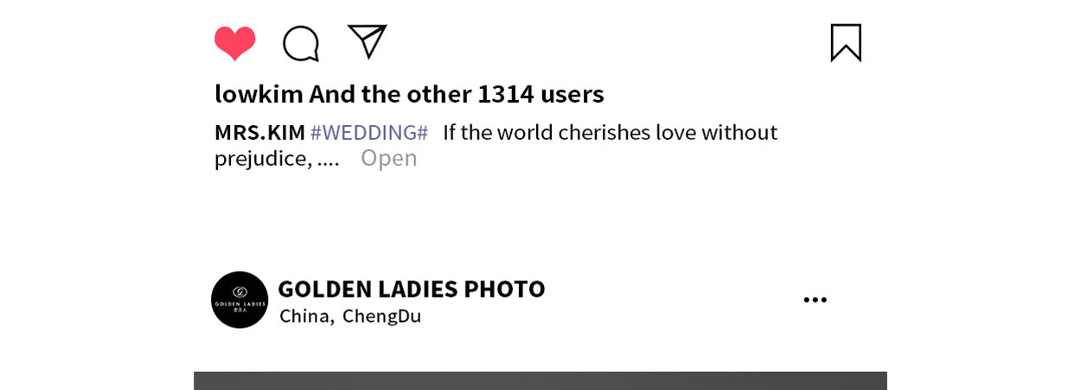Tap the #WEDDING# hashtag
This screenshot has height=390, width=1081.
pyautogui.click(x=369, y=133)
